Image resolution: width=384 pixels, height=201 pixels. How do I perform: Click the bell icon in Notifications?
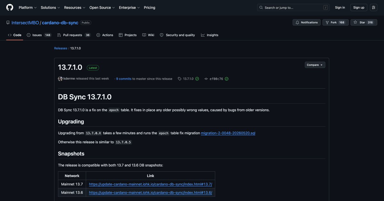click(297, 22)
